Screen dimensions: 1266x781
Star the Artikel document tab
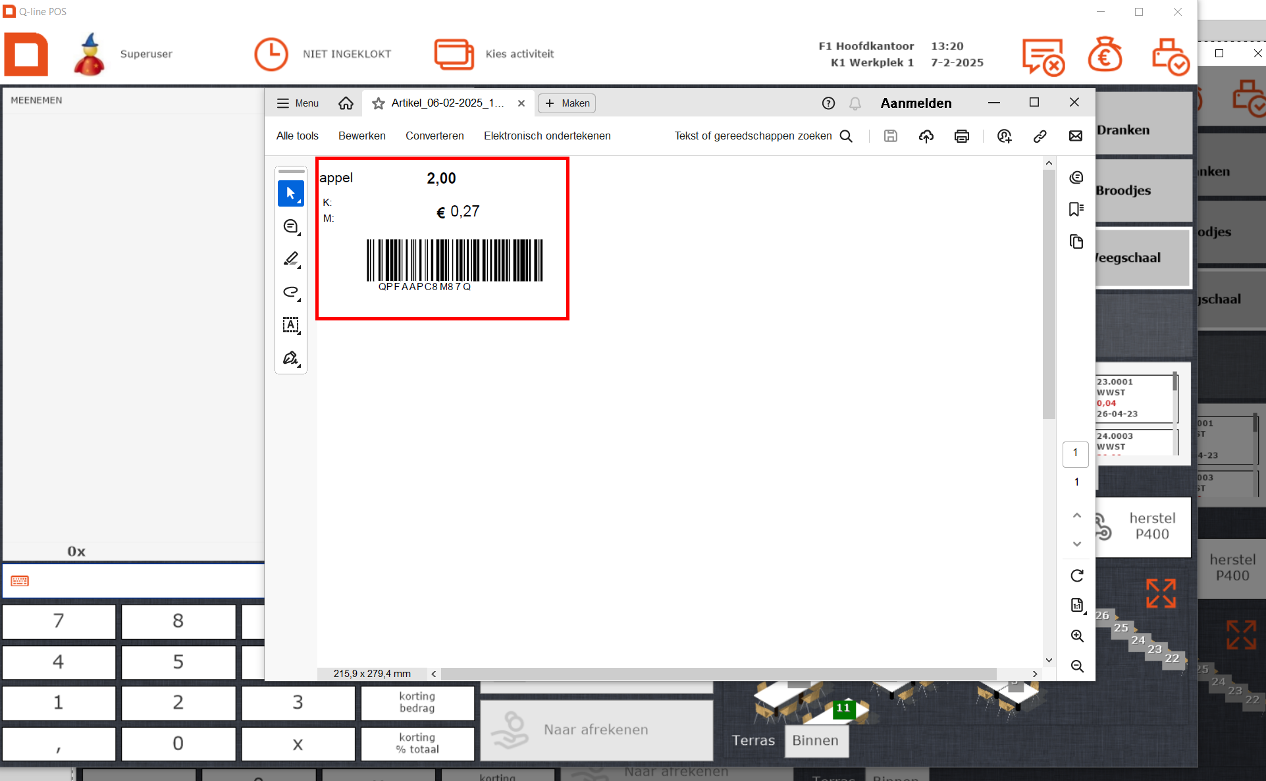379,103
